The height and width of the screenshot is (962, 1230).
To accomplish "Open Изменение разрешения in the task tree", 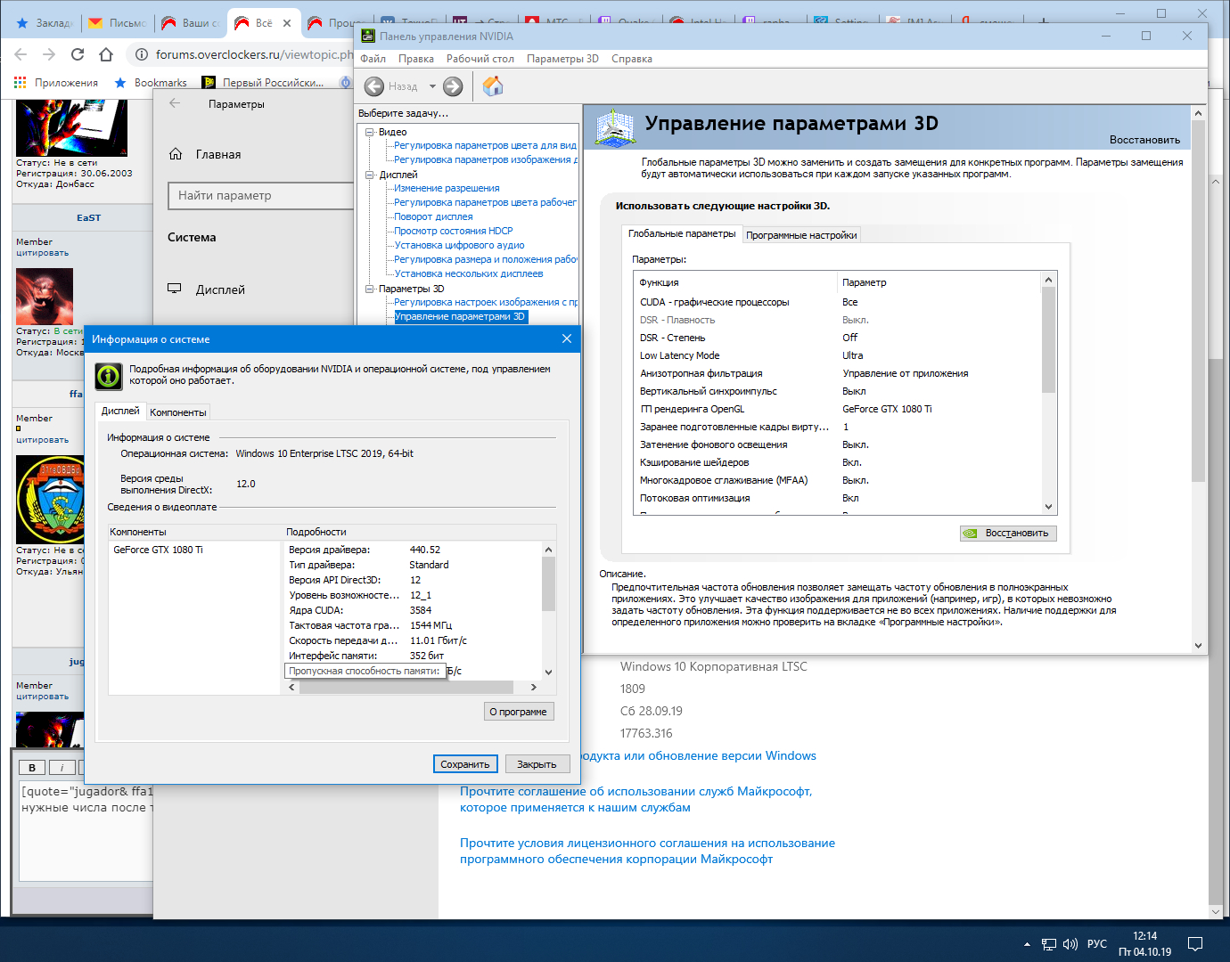I will pyautogui.click(x=447, y=189).
